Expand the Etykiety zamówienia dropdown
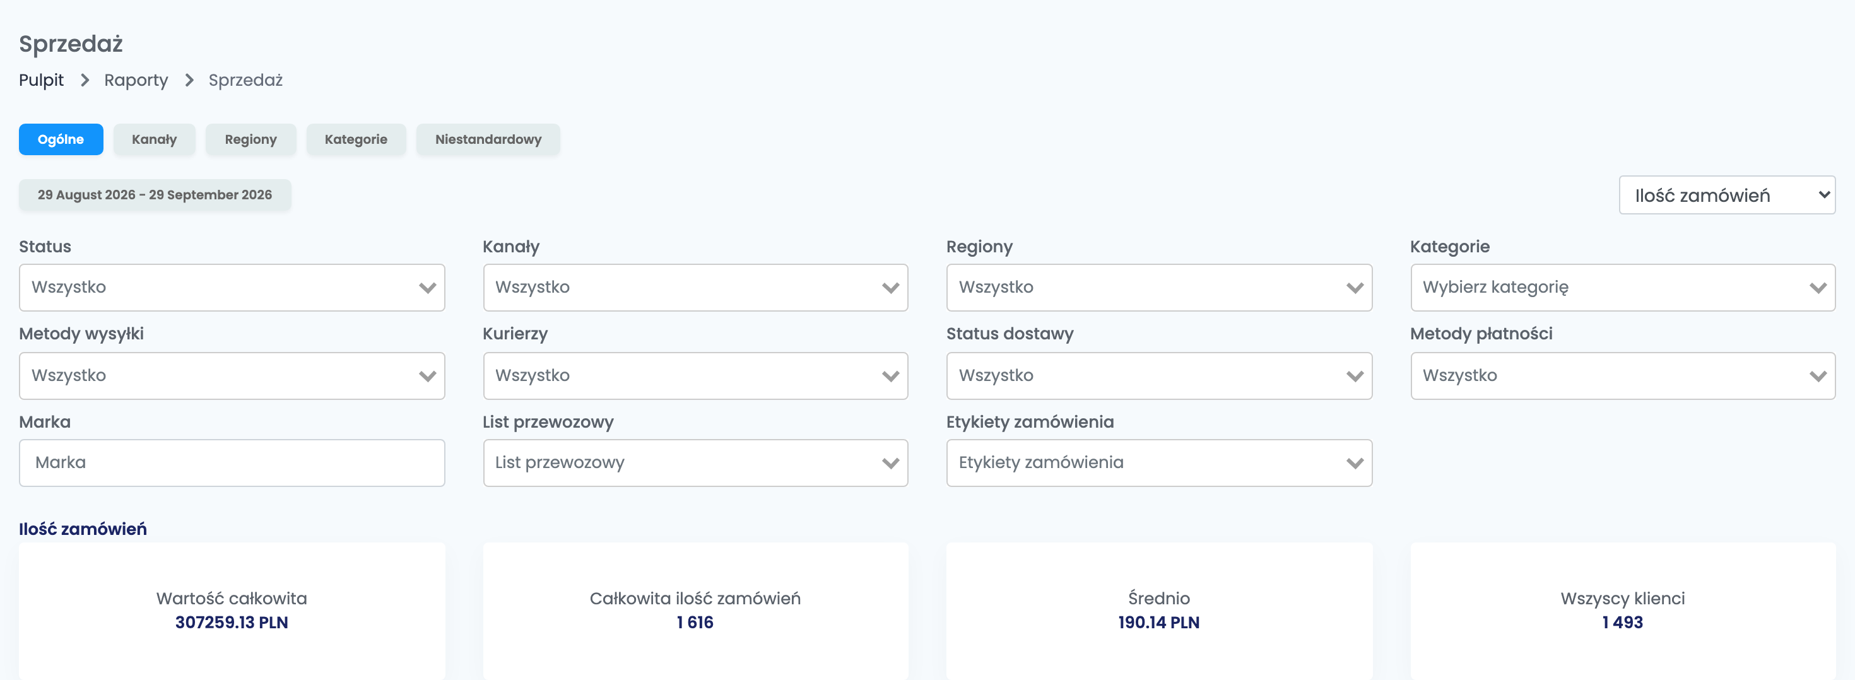 click(1160, 462)
